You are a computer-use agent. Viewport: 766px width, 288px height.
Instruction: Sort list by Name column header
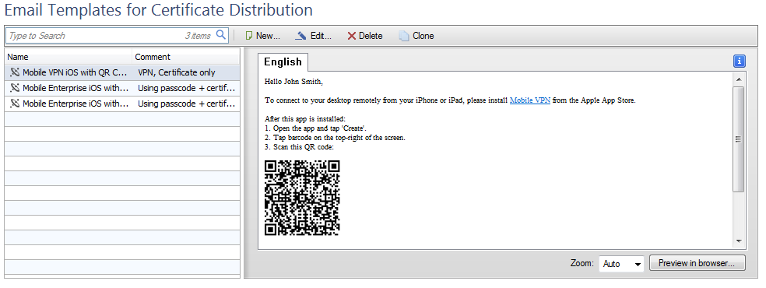[x=69, y=57]
